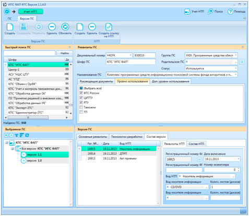Click the filter icon in Выбранное ПС toolbar
Screen dimensions: 249x216
(x=17, y=135)
